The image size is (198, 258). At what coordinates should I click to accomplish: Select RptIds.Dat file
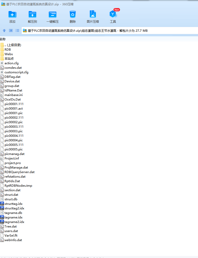[12, 181]
